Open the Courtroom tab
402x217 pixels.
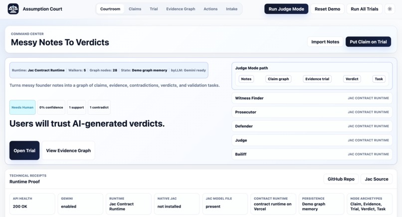110,9
